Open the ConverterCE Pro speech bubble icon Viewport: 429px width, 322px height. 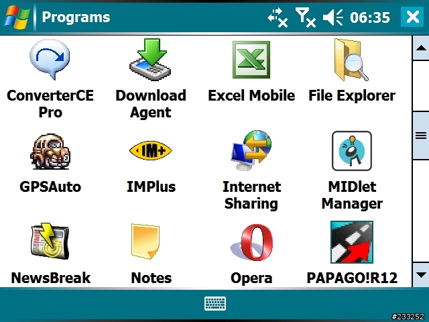click(x=50, y=59)
